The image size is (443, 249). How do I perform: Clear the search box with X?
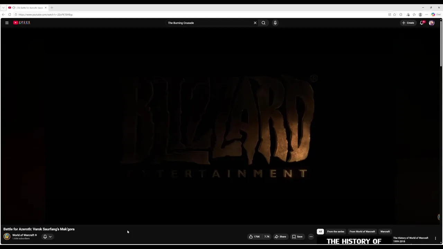pyautogui.click(x=255, y=23)
